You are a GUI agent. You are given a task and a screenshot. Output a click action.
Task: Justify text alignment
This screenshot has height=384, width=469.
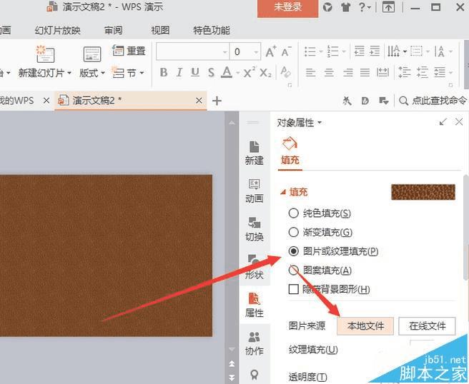[x=365, y=72]
